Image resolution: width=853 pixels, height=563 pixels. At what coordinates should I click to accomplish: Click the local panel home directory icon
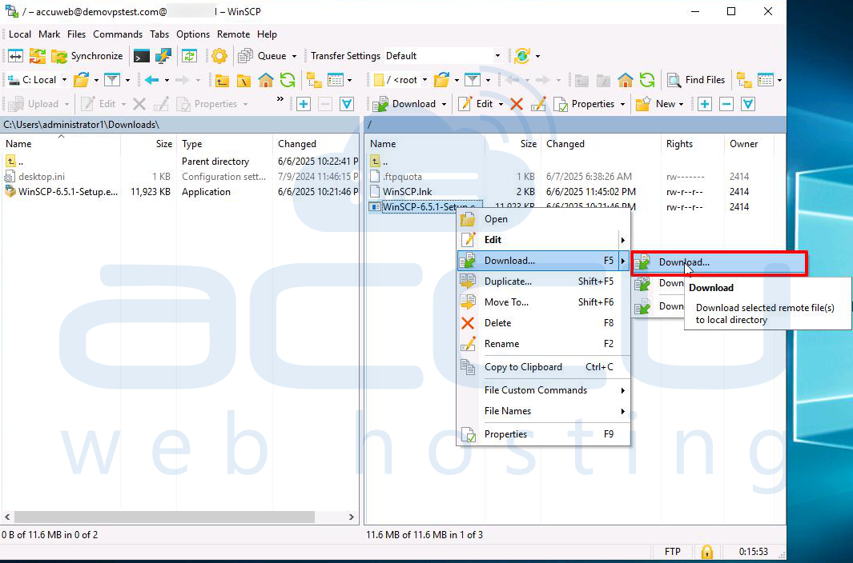[265, 80]
